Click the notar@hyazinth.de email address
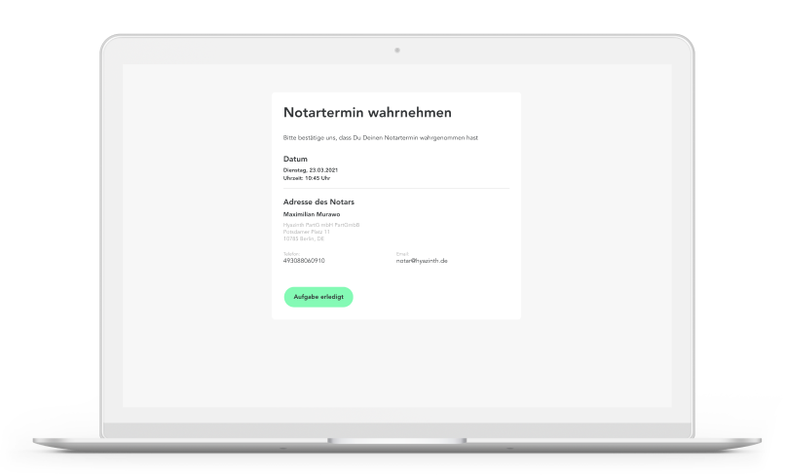785x475 pixels. (x=422, y=261)
